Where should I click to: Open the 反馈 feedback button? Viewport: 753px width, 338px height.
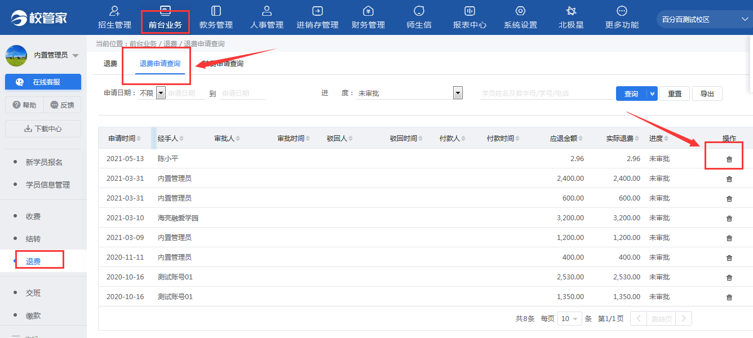pos(62,105)
